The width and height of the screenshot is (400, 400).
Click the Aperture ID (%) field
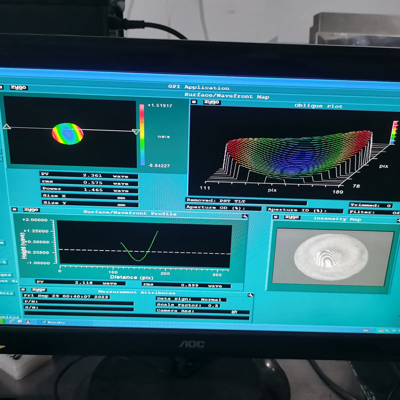(x=305, y=210)
